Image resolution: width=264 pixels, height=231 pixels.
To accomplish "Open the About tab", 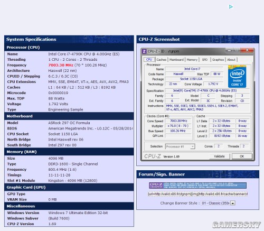I will tap(231, 60).
